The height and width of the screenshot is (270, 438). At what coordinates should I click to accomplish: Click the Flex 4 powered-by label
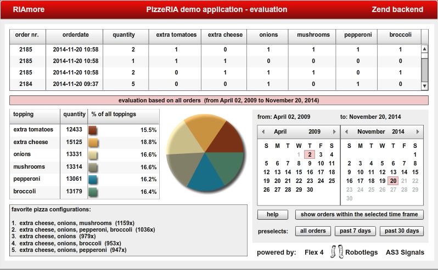(314, 252)
